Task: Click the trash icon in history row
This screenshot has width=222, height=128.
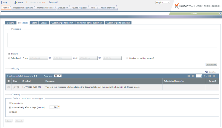Action: [17, 87]
